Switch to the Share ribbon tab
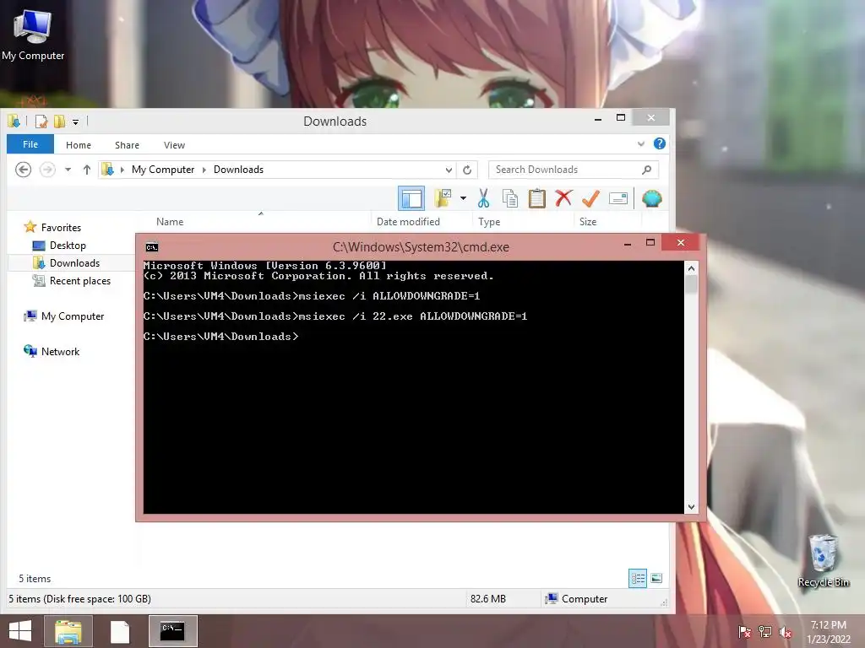Viewport: 865px width, 648px height. (127, 145)
